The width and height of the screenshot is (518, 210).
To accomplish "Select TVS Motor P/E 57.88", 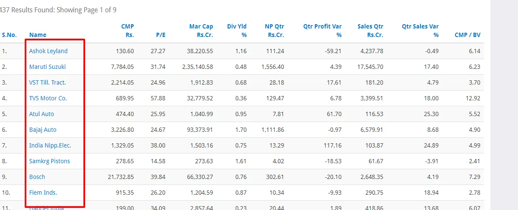I will 158,98.
